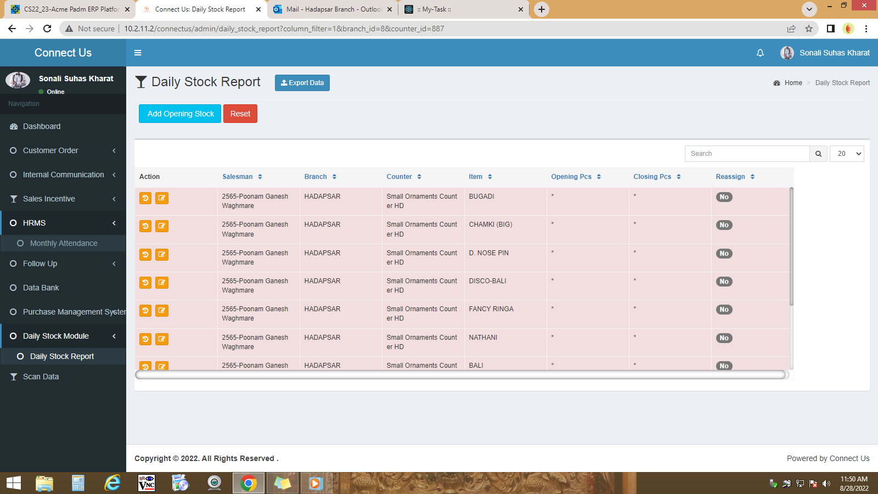Sort by Counter column arrows
The width and height of the screenshot is (878, 494).
click(x=419, y=177)
